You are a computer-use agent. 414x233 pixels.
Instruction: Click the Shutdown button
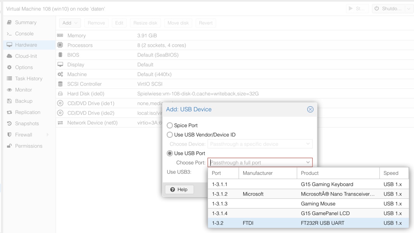pyautogui.click(x=388, y=9)
